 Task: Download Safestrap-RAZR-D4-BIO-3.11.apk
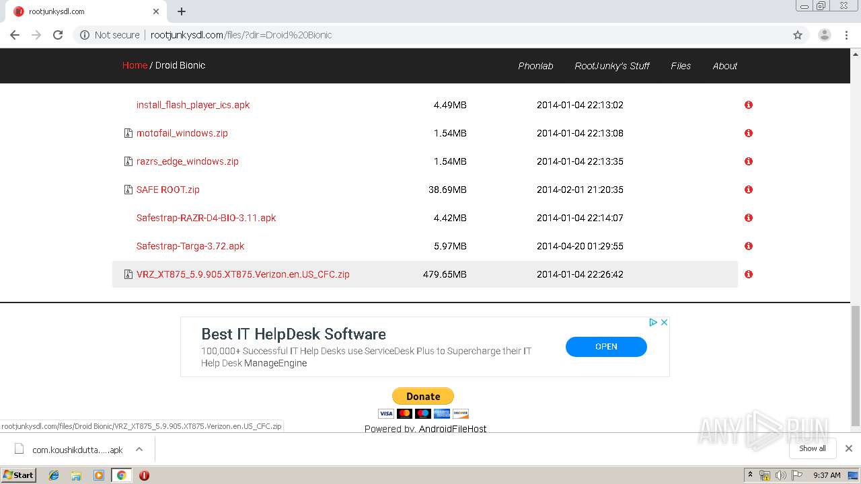pos(207,218)
